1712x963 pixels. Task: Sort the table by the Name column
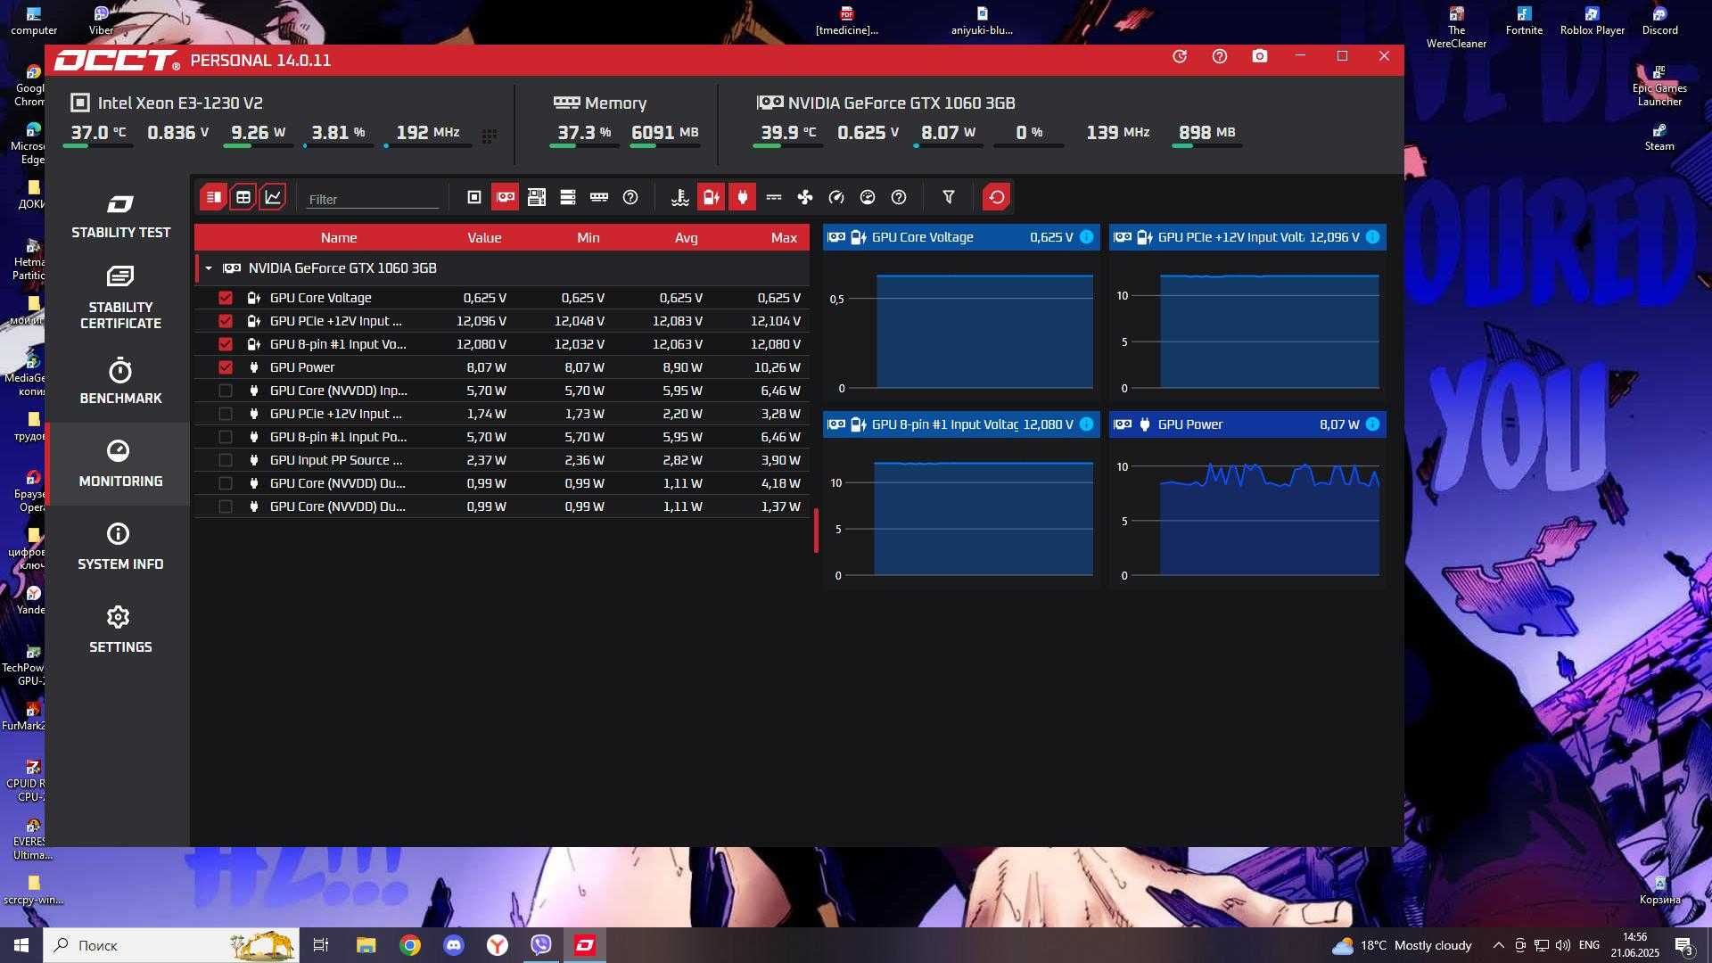pos(339,238)
